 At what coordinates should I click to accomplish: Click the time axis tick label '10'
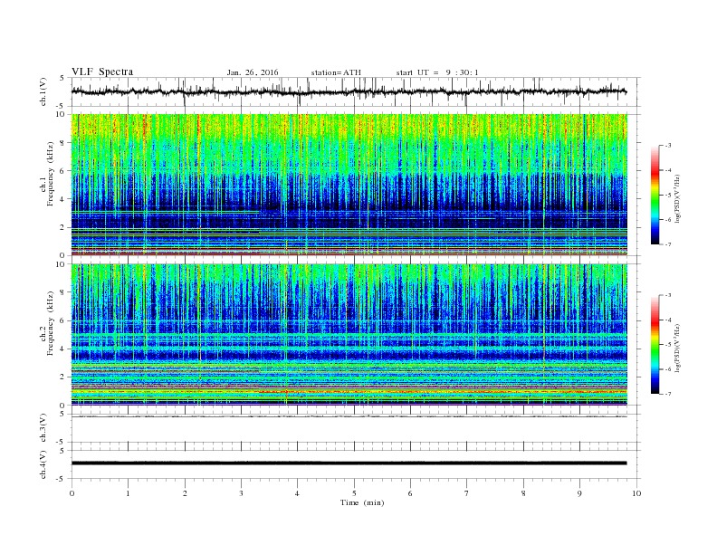pyautogui.click(x=636, y=493)
